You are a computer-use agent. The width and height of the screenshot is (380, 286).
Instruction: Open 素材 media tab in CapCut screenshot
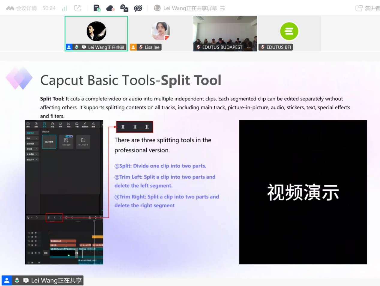coord(28,125)
